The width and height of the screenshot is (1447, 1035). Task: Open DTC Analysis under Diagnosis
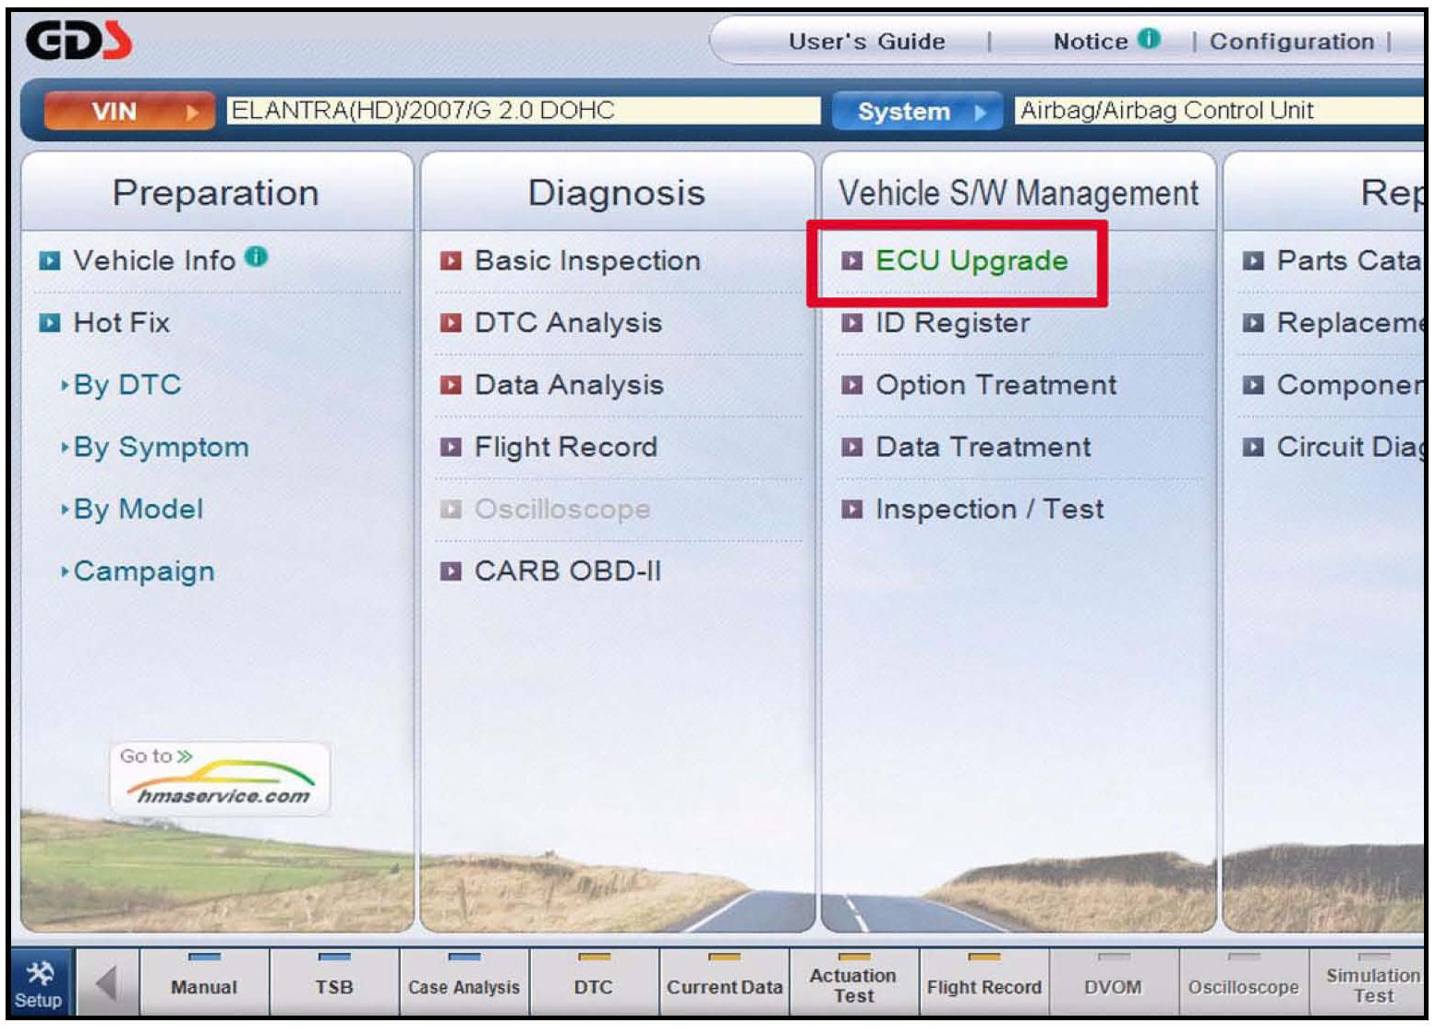(567, 323)
